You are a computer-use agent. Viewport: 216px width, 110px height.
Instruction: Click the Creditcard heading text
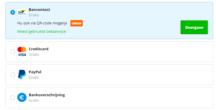pos(39,49)
